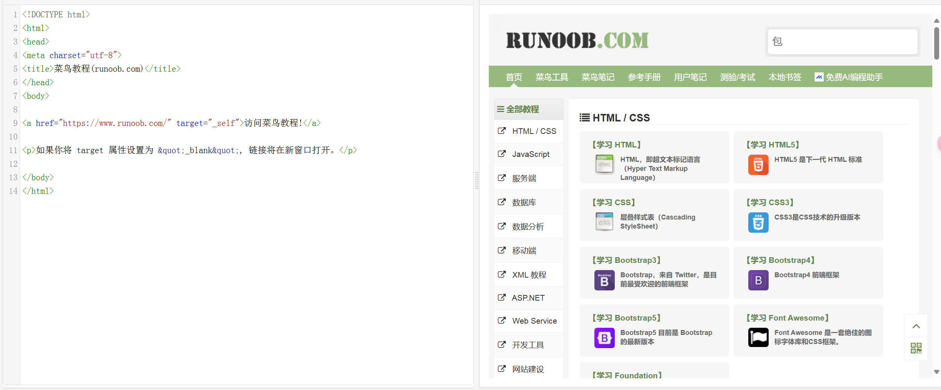941x390 pixels.
Task: Open the 【学习 Foundation】 link
Action: [x=627, y=375]
